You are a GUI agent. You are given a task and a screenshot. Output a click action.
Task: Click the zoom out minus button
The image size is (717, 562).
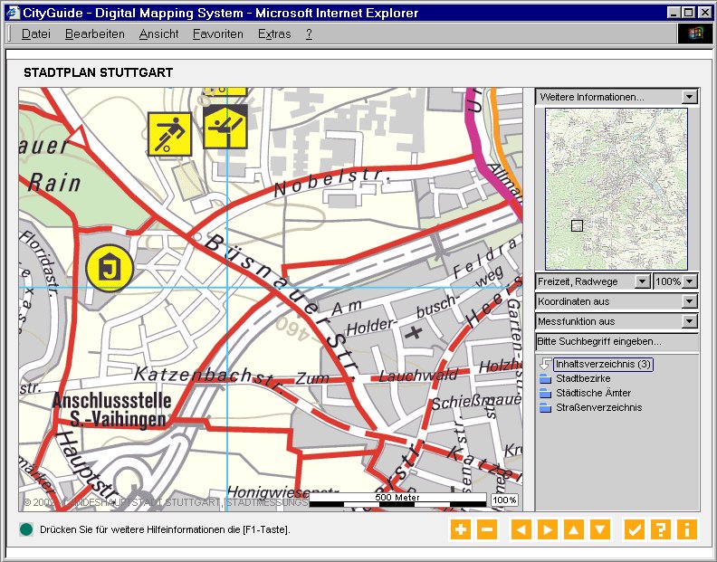(x=486, y=530)
